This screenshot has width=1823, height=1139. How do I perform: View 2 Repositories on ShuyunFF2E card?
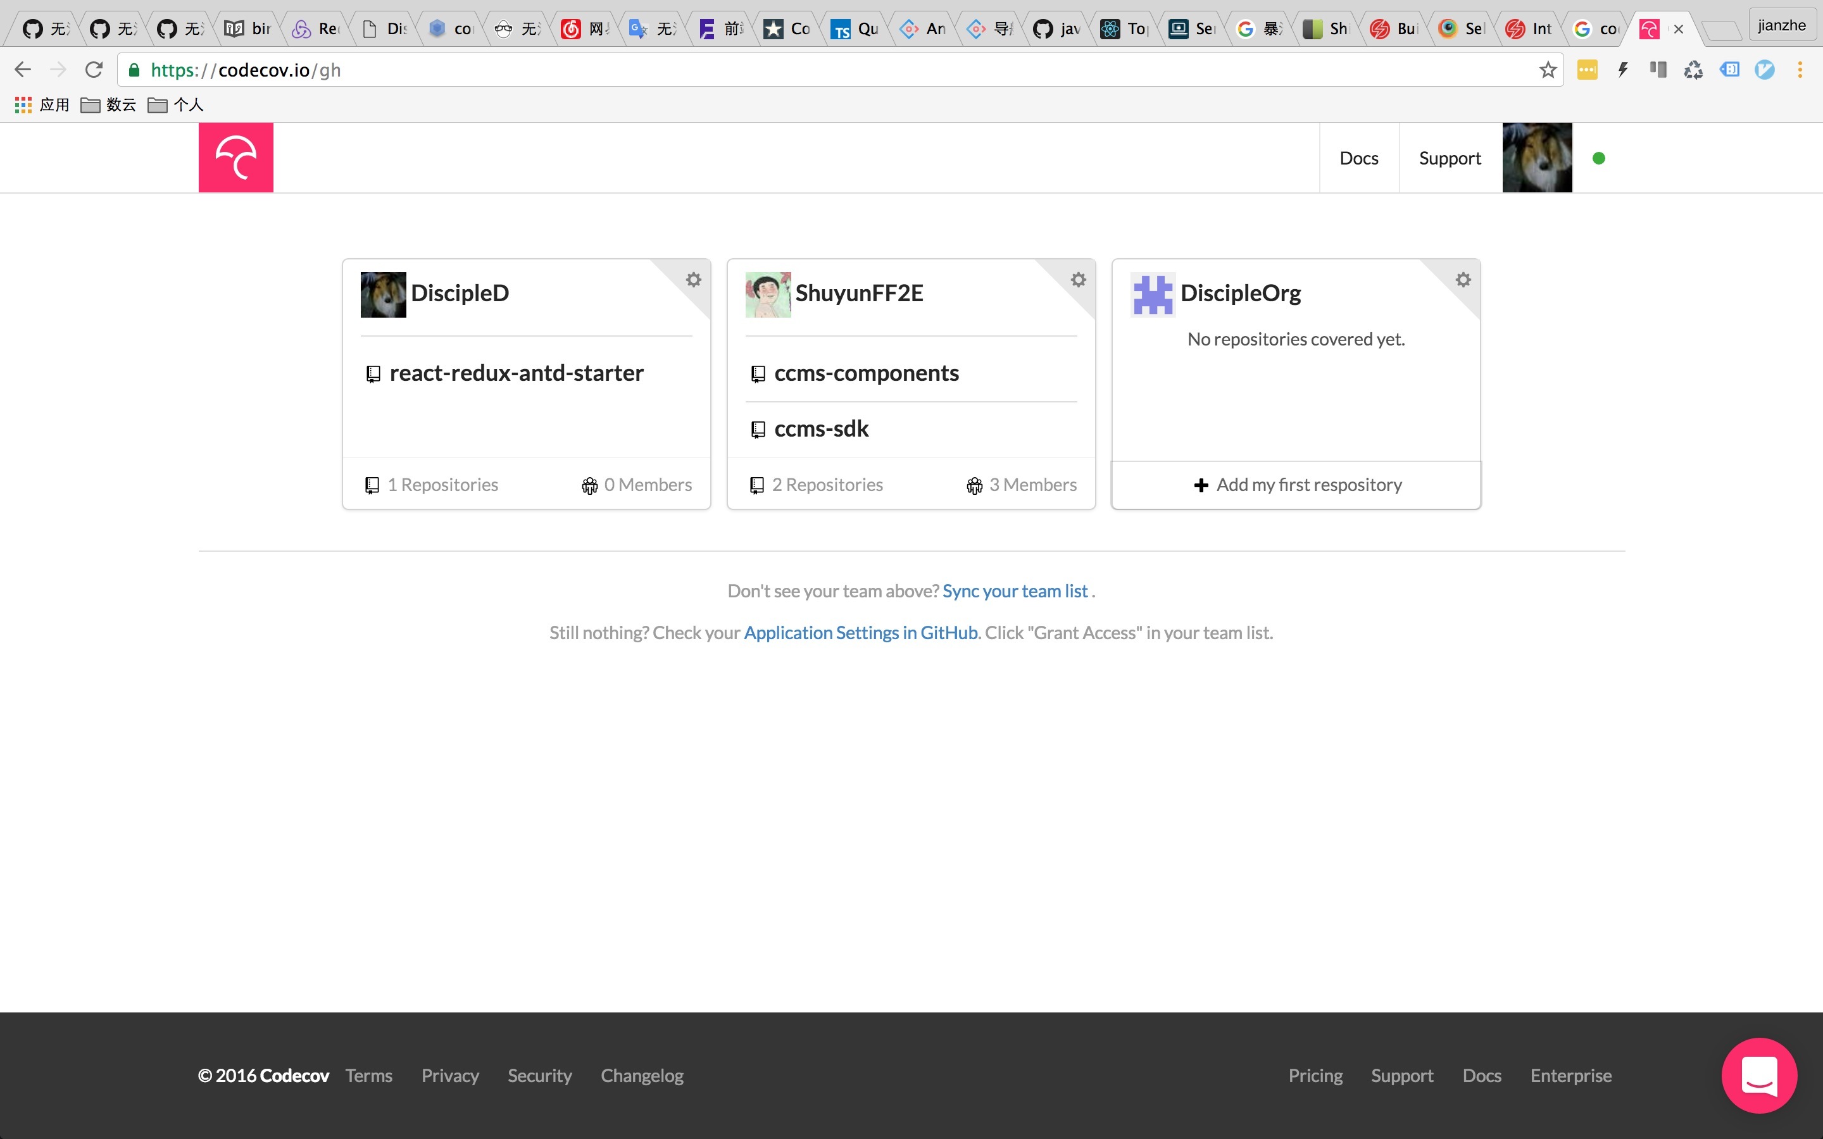pos(817,484)
